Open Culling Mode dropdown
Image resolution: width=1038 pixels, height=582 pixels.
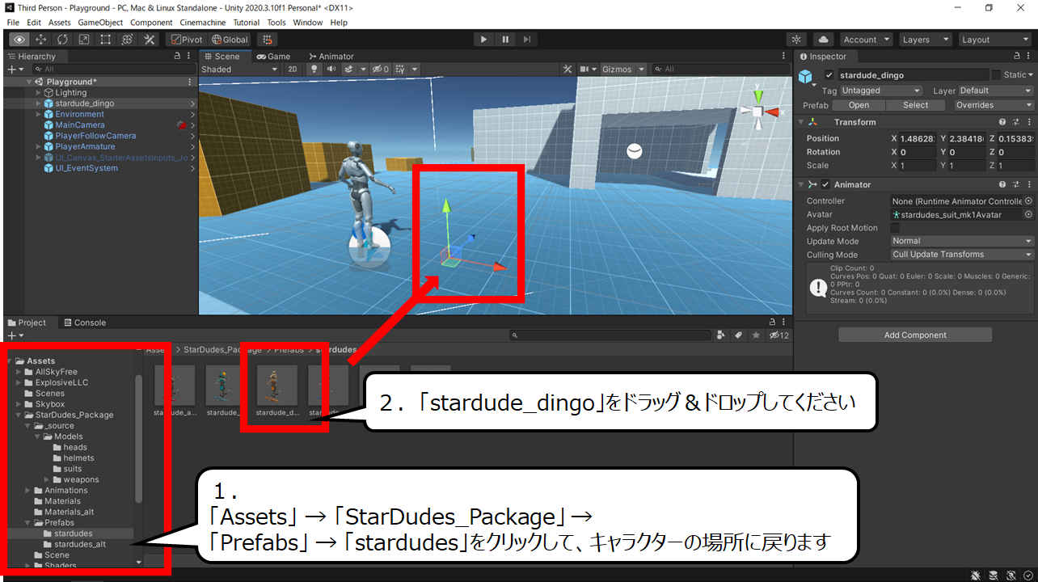click(x=962, y=255)
